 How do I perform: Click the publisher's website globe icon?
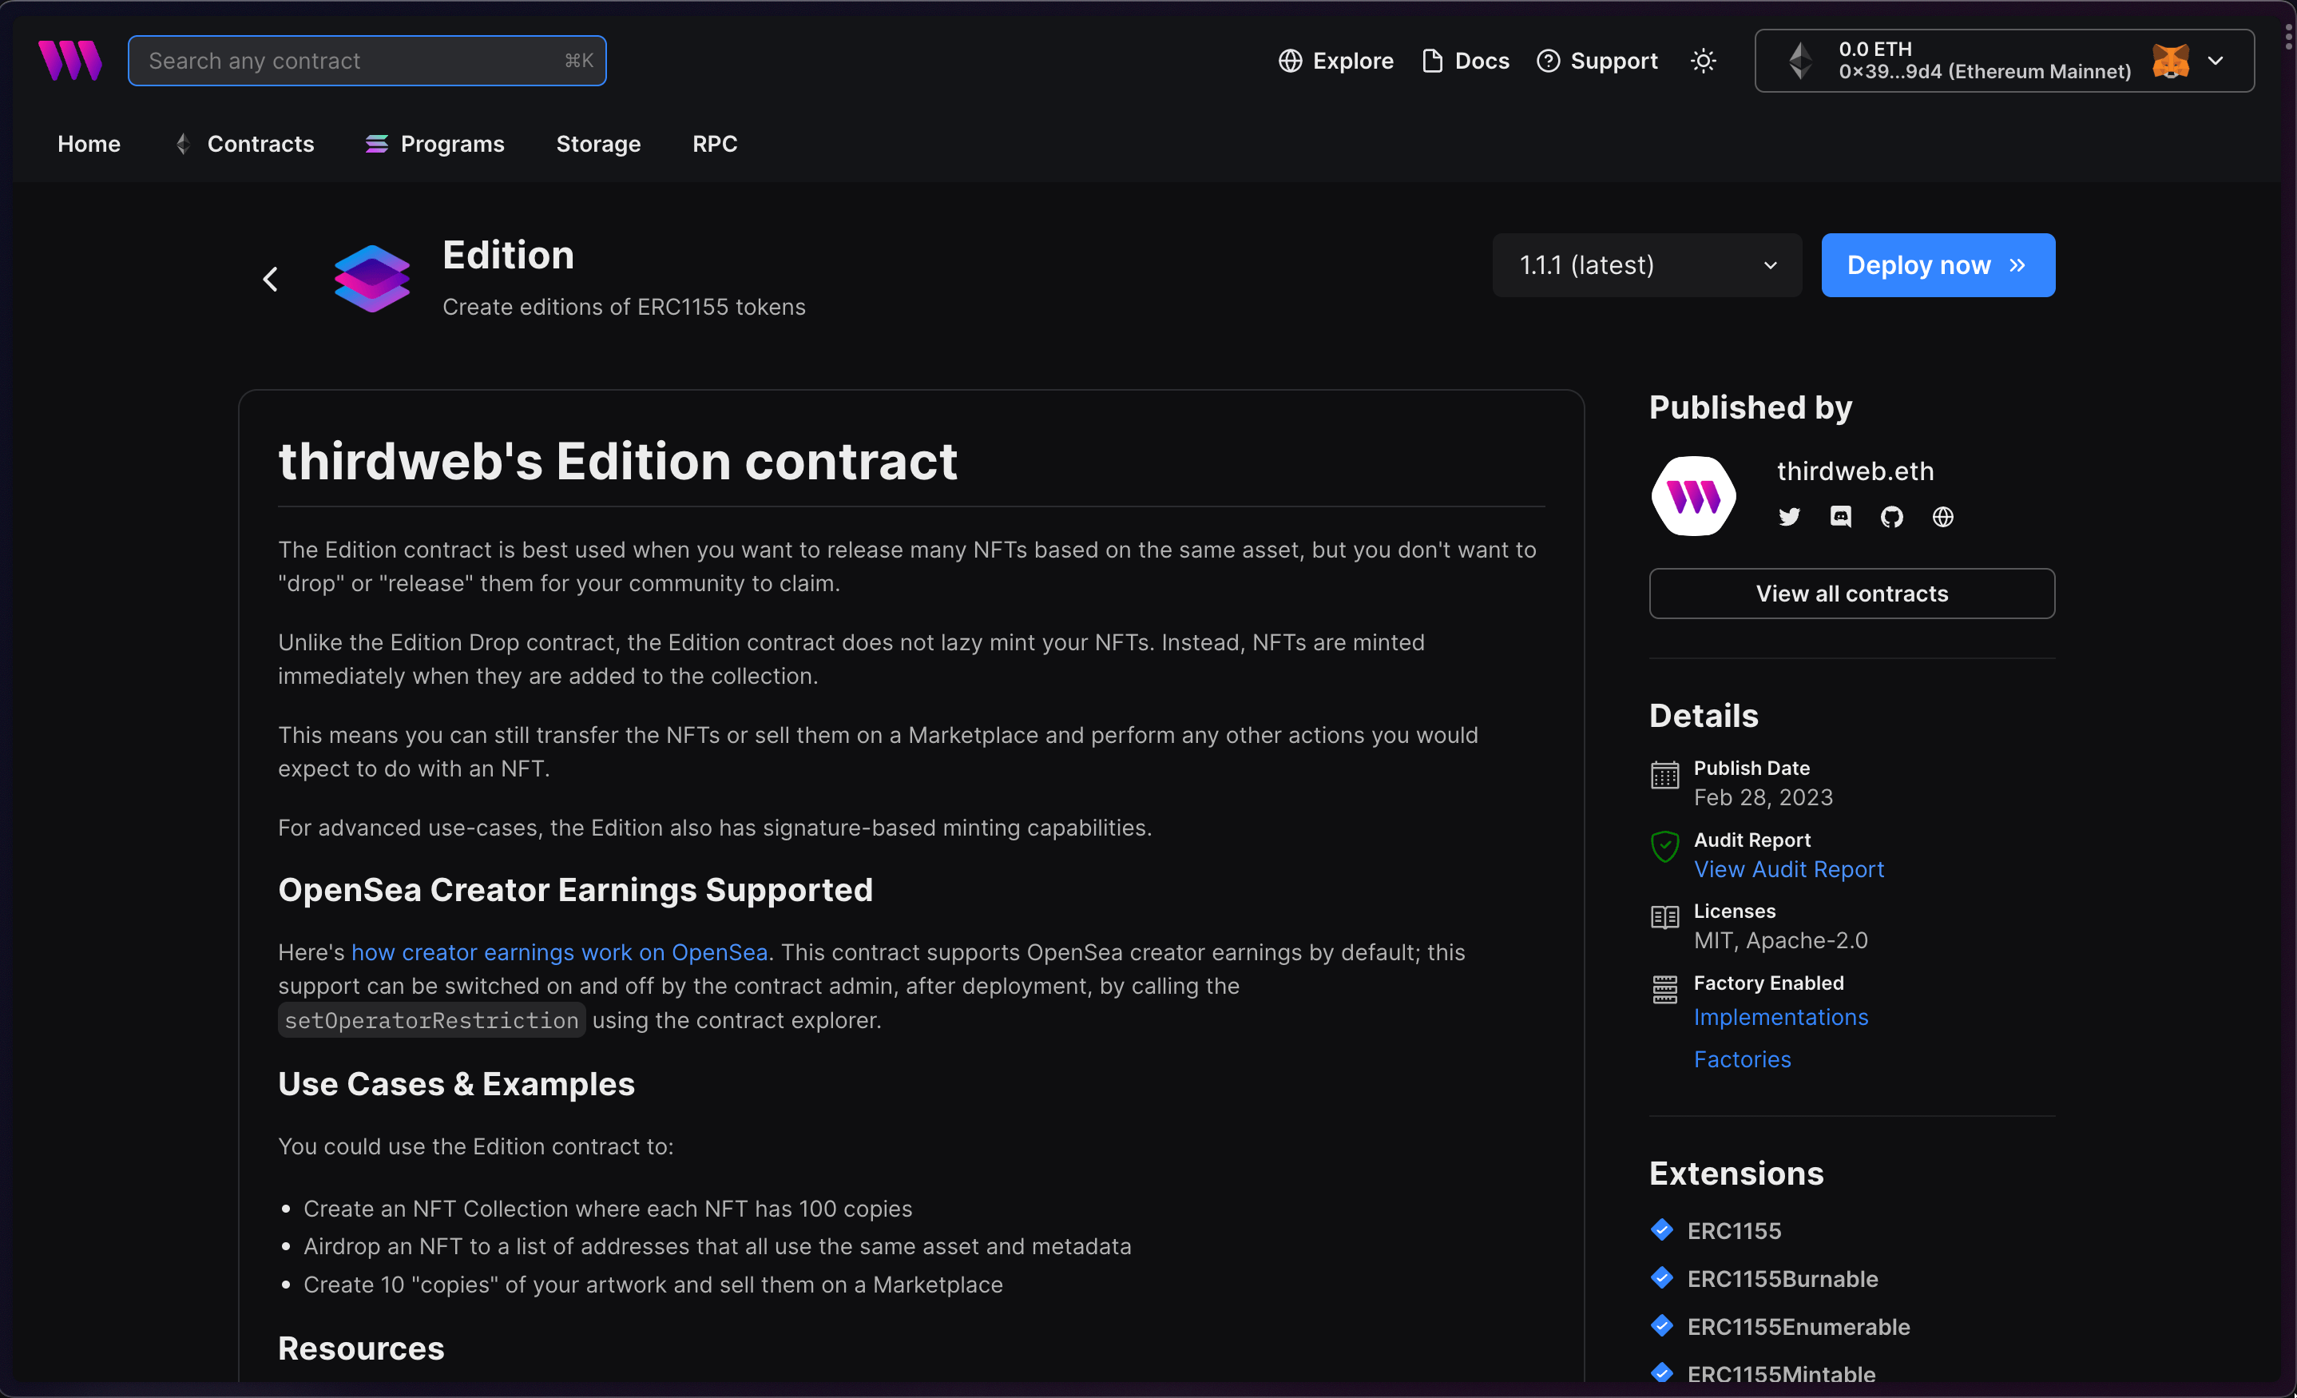1944,517
